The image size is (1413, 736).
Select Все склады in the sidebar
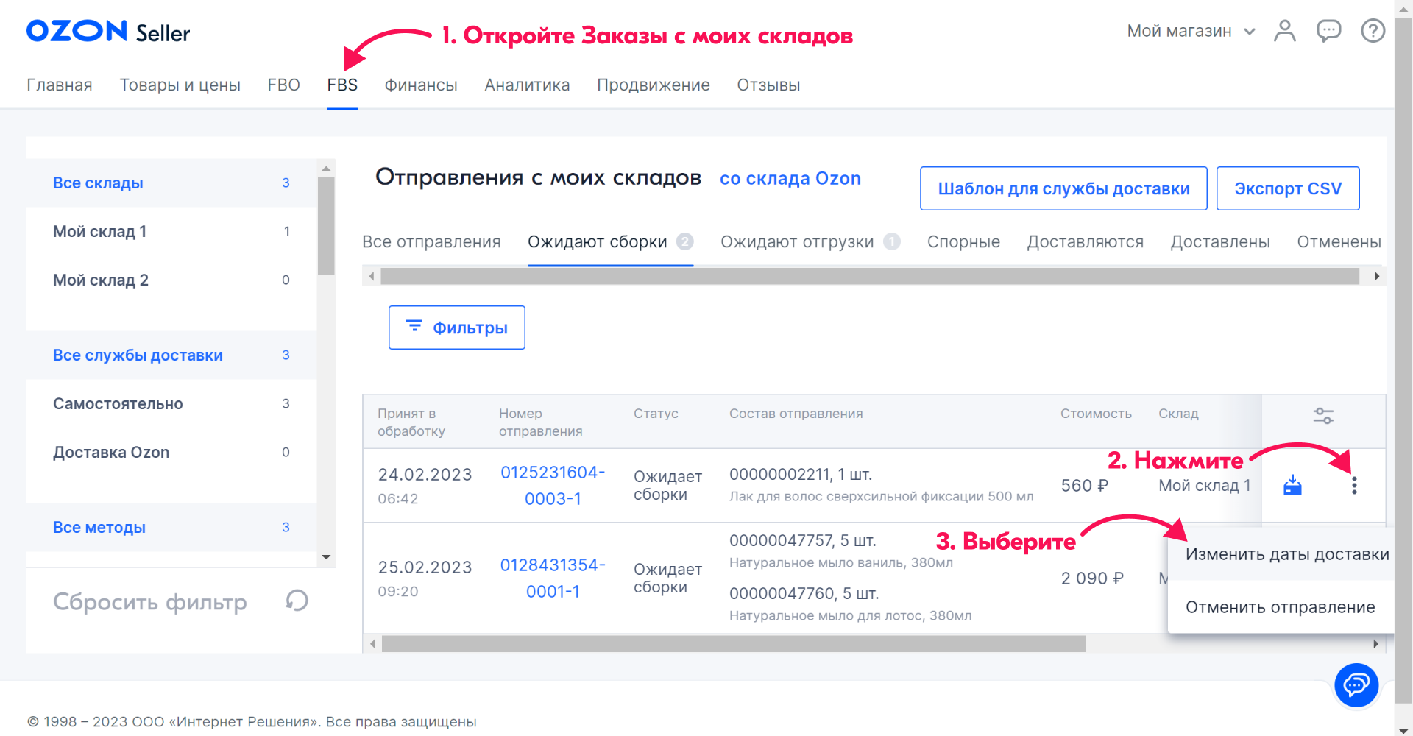(x=171, y=183)
